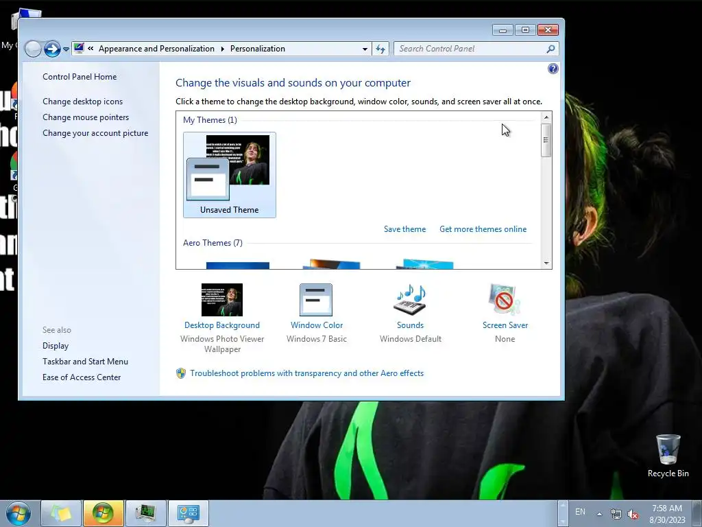Image resolution: width=702 pixels, height=527 pixels.
Task: Open Troubleshoot problems with transparency link
Action: (306, 373)
